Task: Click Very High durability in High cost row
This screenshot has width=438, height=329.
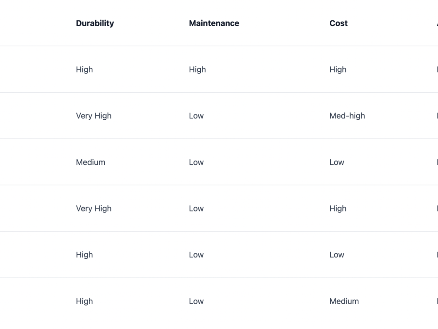Action: tap(94, 208)
